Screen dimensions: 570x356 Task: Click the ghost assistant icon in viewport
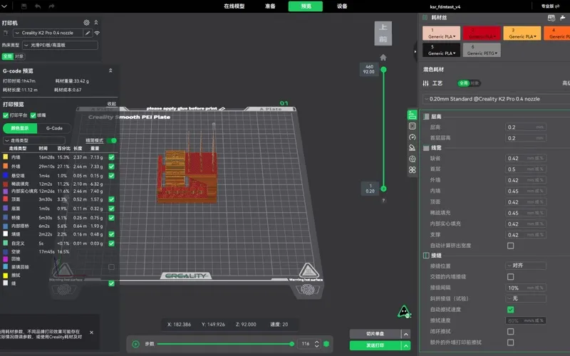[x=404, y=312]
